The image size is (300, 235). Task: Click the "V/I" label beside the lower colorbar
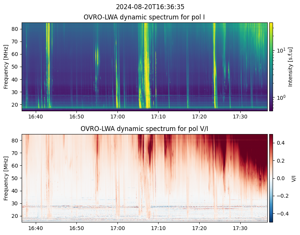tap(293, 178)
